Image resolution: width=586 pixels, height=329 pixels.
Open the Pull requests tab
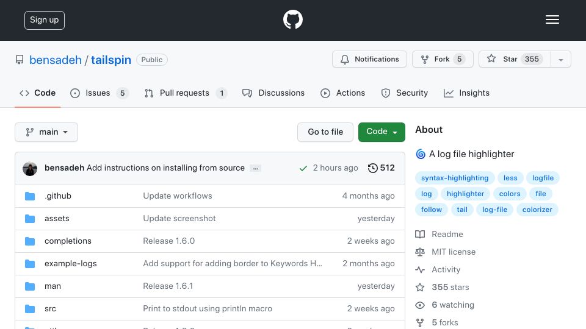[x=186, y=93]
